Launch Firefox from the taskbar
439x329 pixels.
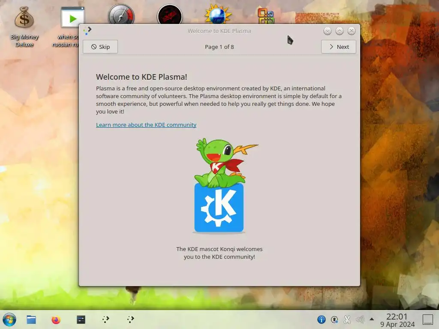[56, 320]
